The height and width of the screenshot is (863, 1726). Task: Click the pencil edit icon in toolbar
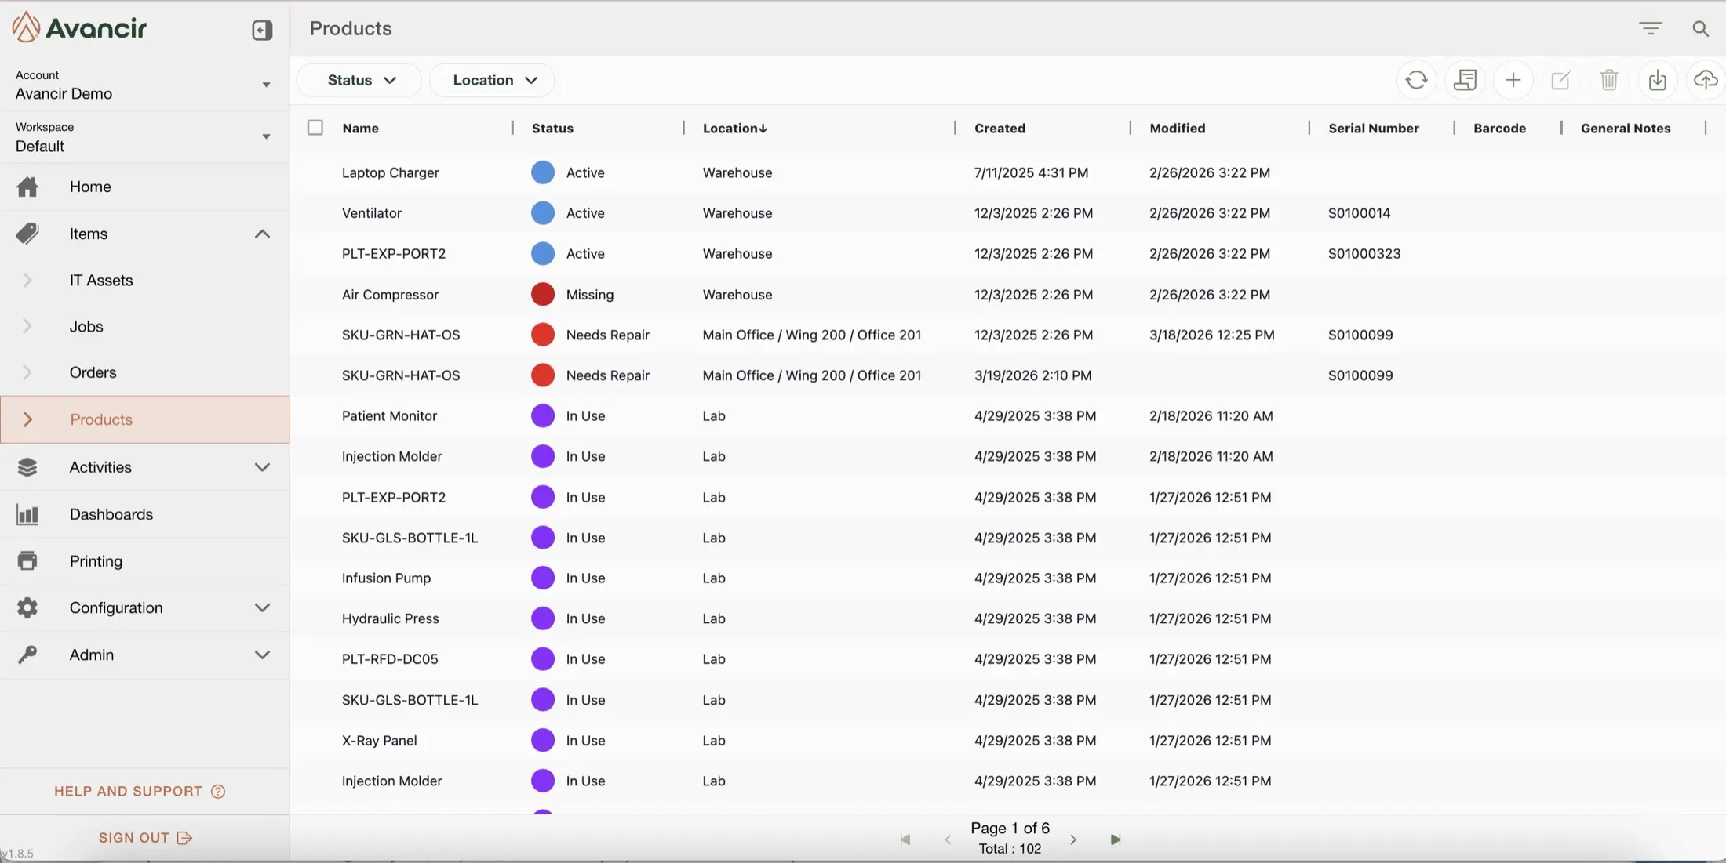(x=1560, y=80)
